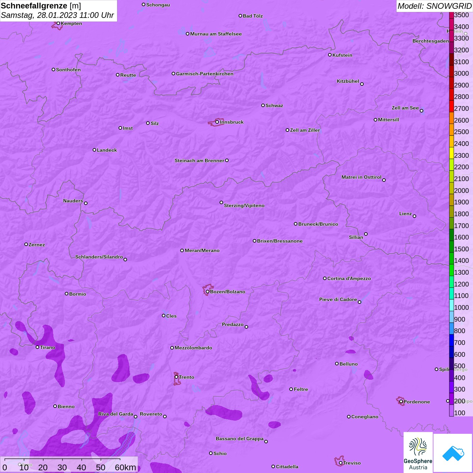Click the 60km scale bar label
Image resolution: width=473 pixels, height=473 pixels.
[125, 467]
